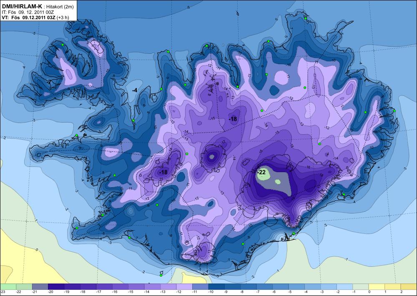Click the (+3 h) forecast offset text
417x296 pixels.
63,18
